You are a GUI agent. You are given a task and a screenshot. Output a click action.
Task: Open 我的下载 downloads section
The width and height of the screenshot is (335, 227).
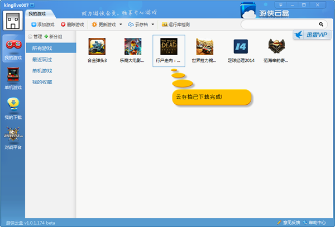click(13, 108)
